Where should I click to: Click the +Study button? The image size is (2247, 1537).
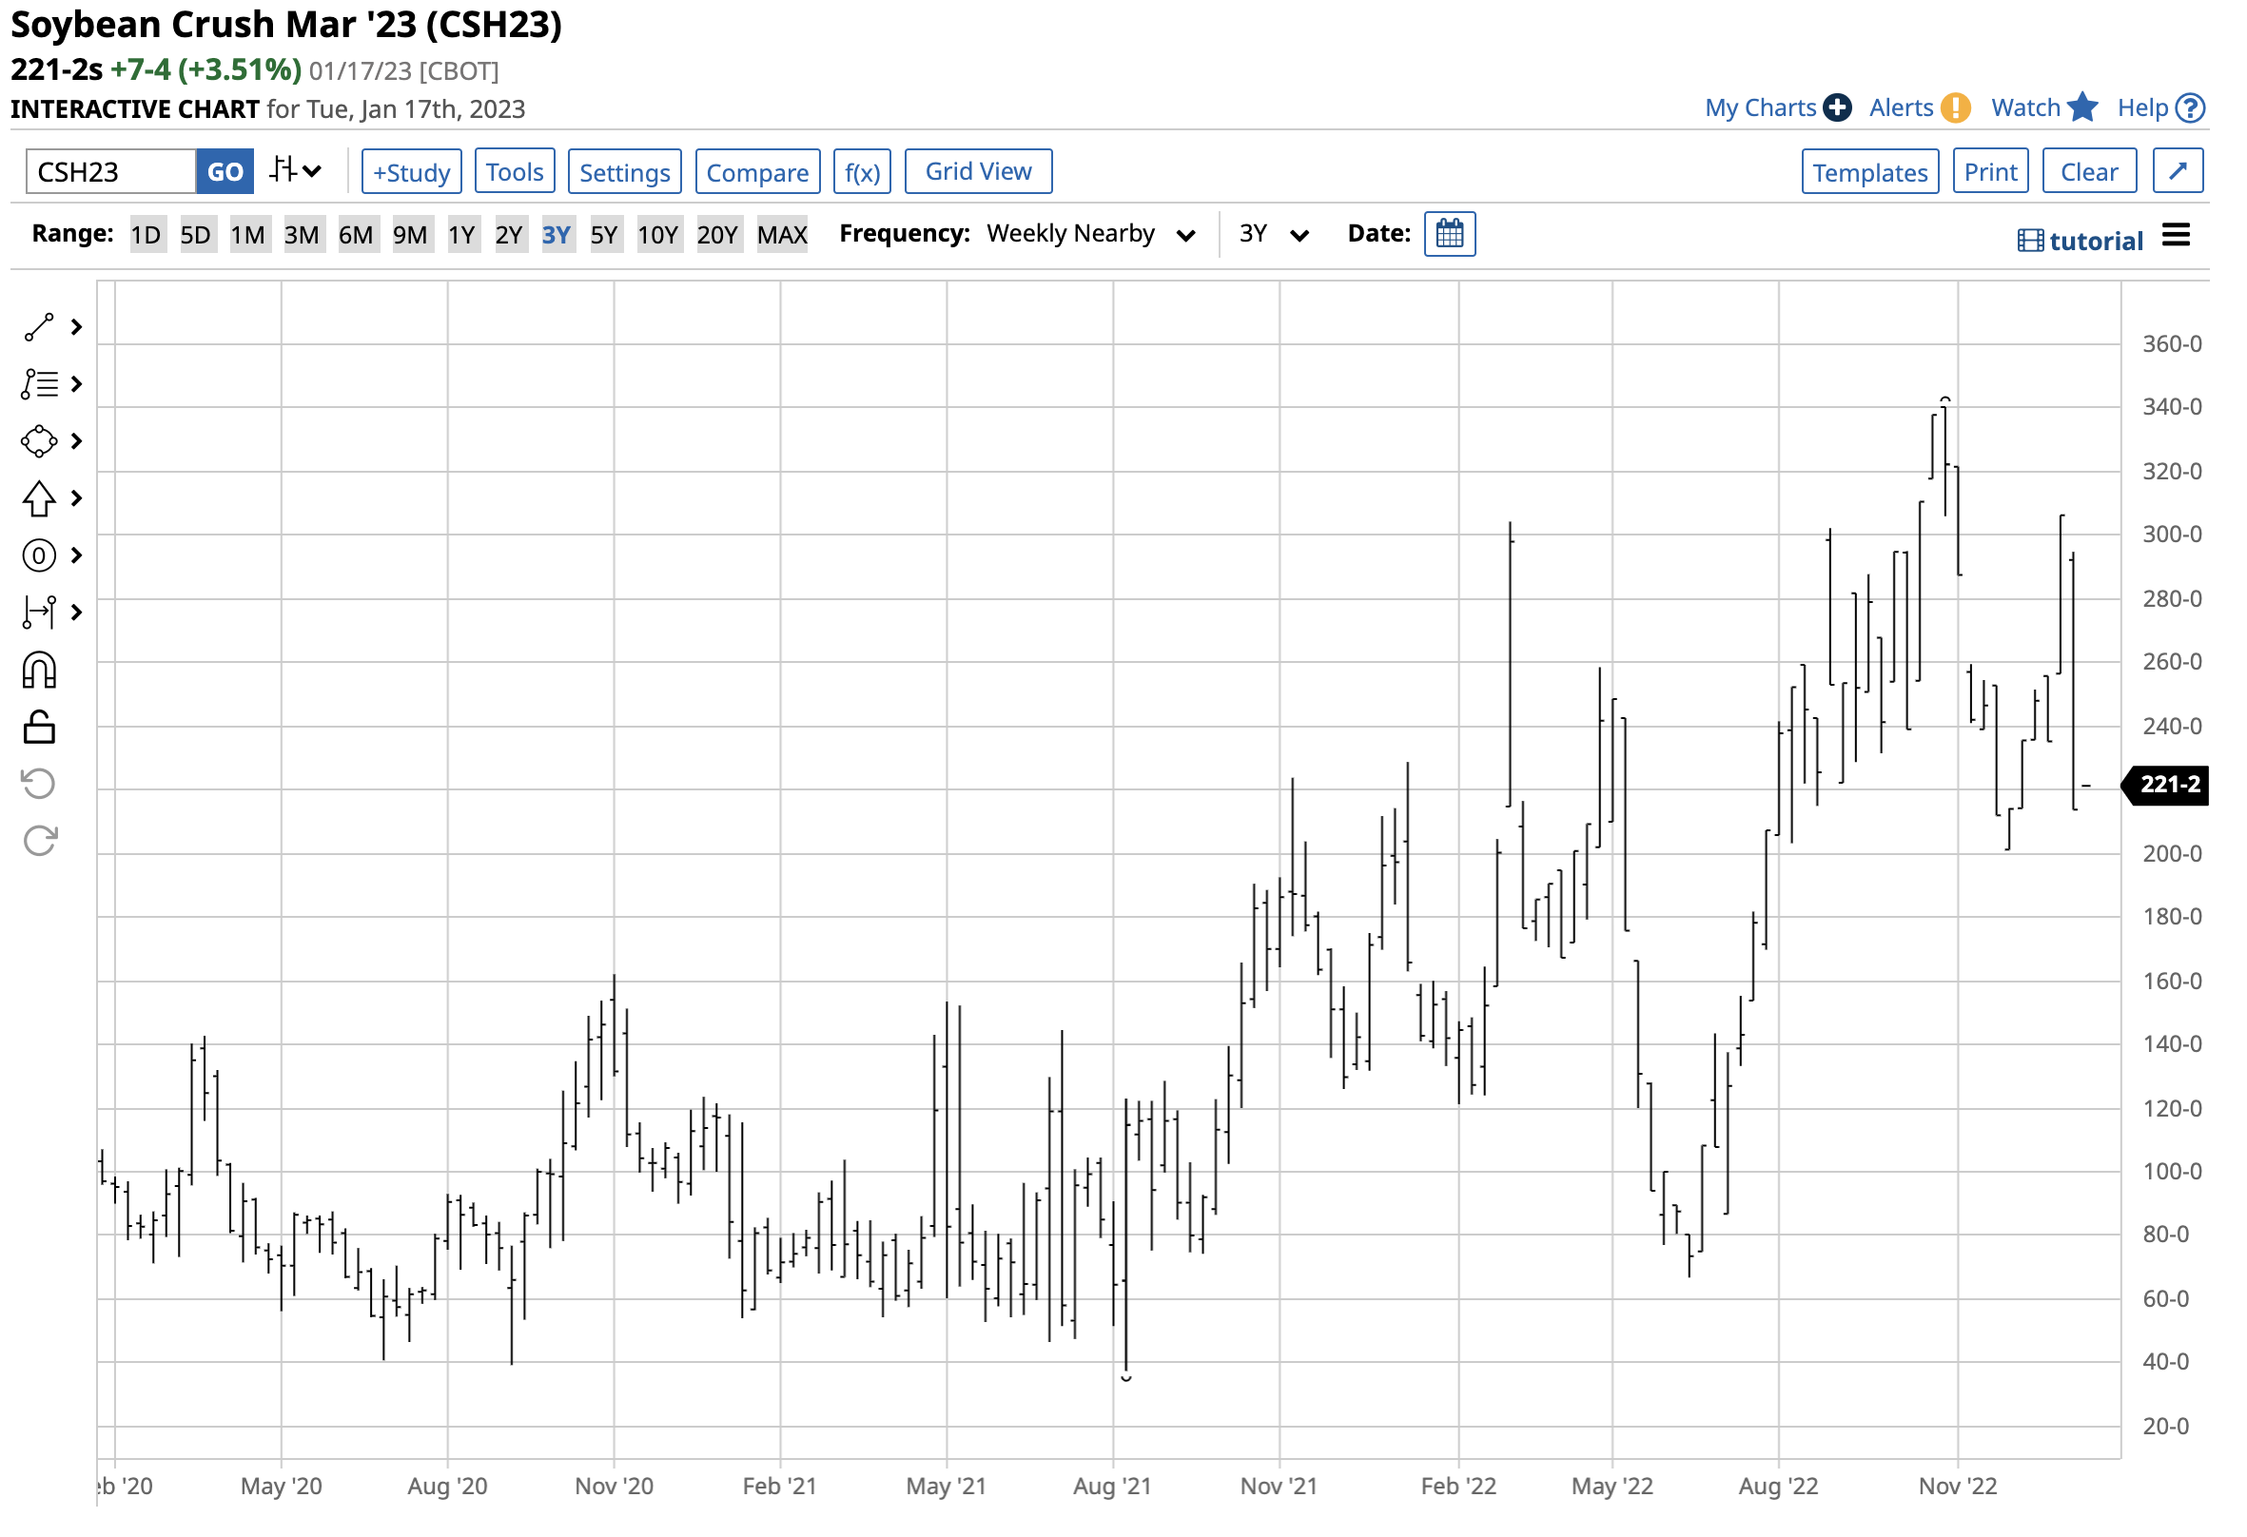tap(413, 173)
